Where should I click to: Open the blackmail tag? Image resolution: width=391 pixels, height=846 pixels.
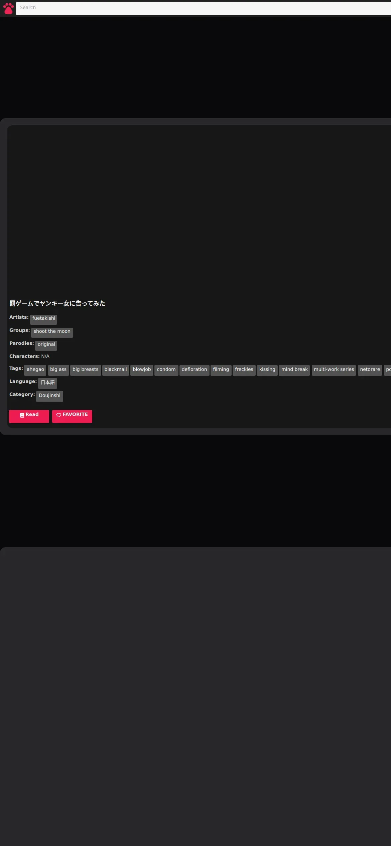coord(116,370)
